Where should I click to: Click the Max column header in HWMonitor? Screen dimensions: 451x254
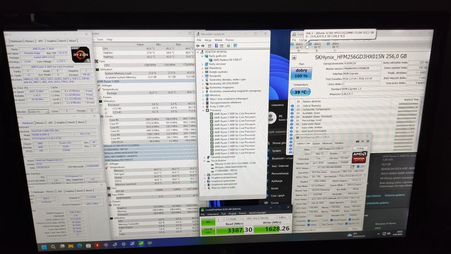click(178, 44)
